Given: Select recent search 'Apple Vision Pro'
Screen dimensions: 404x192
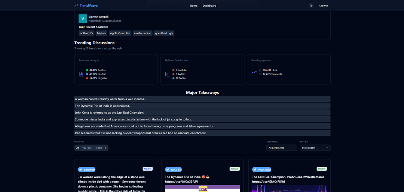Looking at the screenshot, I should (120, 34).
